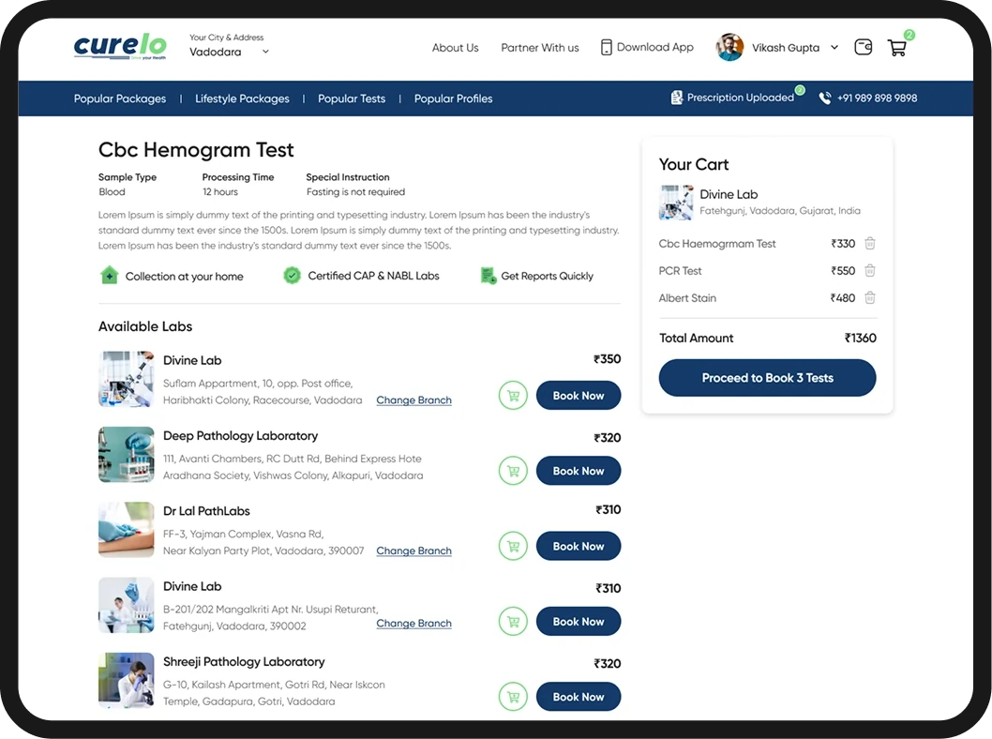Go to Popular Tests tab
Screen dimensions: 992x739
click(x=352, y=98)
